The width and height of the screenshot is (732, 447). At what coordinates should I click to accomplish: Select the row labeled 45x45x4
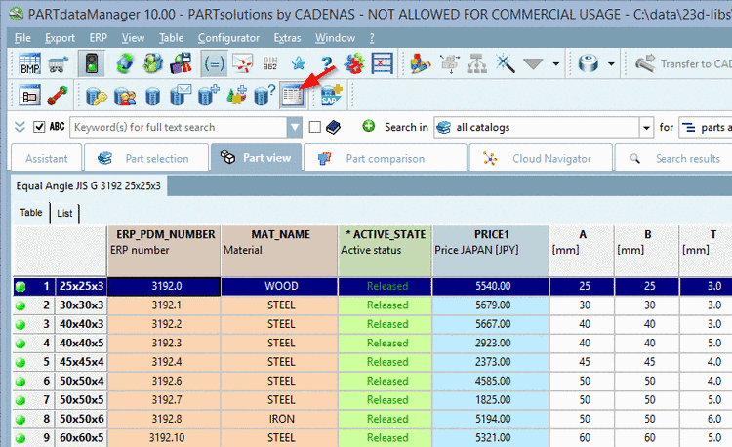(x=81, y=362)
